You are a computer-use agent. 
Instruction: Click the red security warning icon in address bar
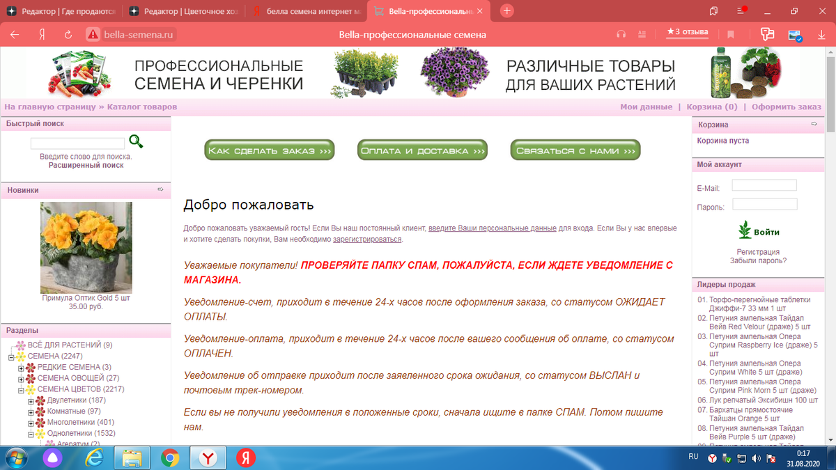(93, 34)
